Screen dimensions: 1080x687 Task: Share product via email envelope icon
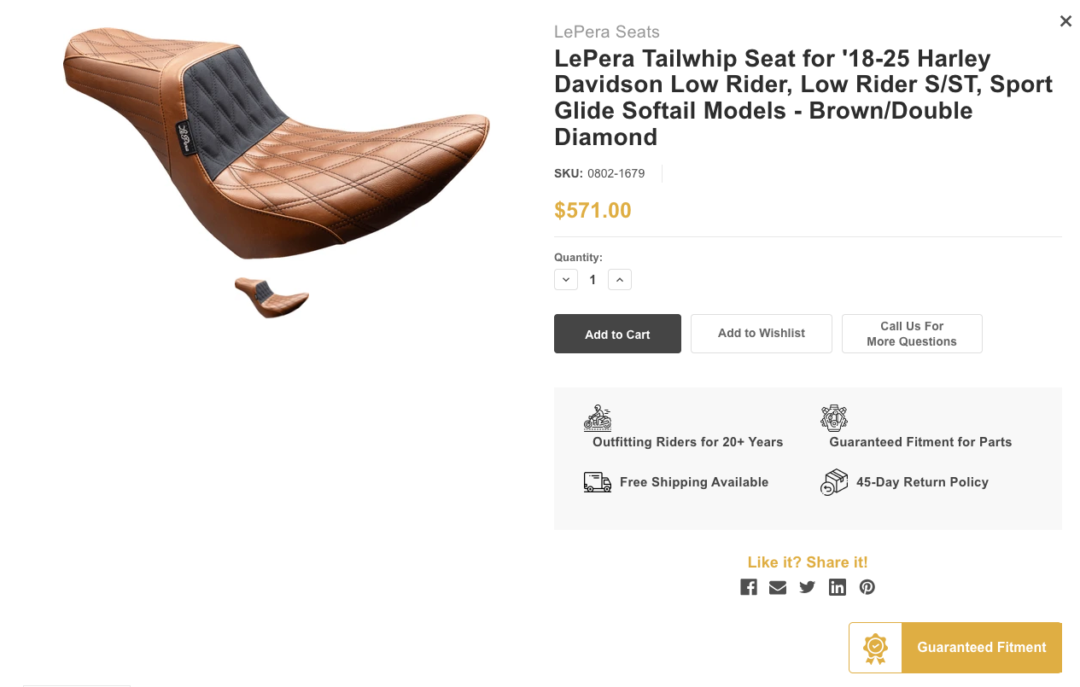(x=778, y=587)
